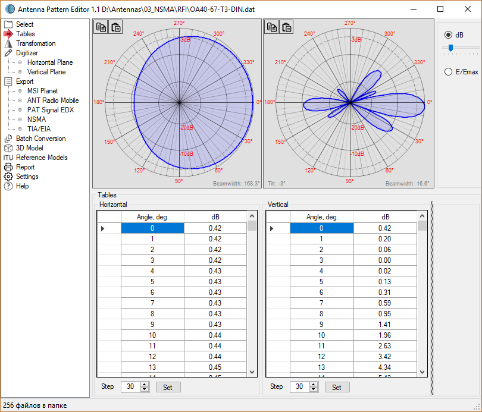This screenshot has width=482, height=412.
Task: Open ITU Reference Models
Action: 38,157
